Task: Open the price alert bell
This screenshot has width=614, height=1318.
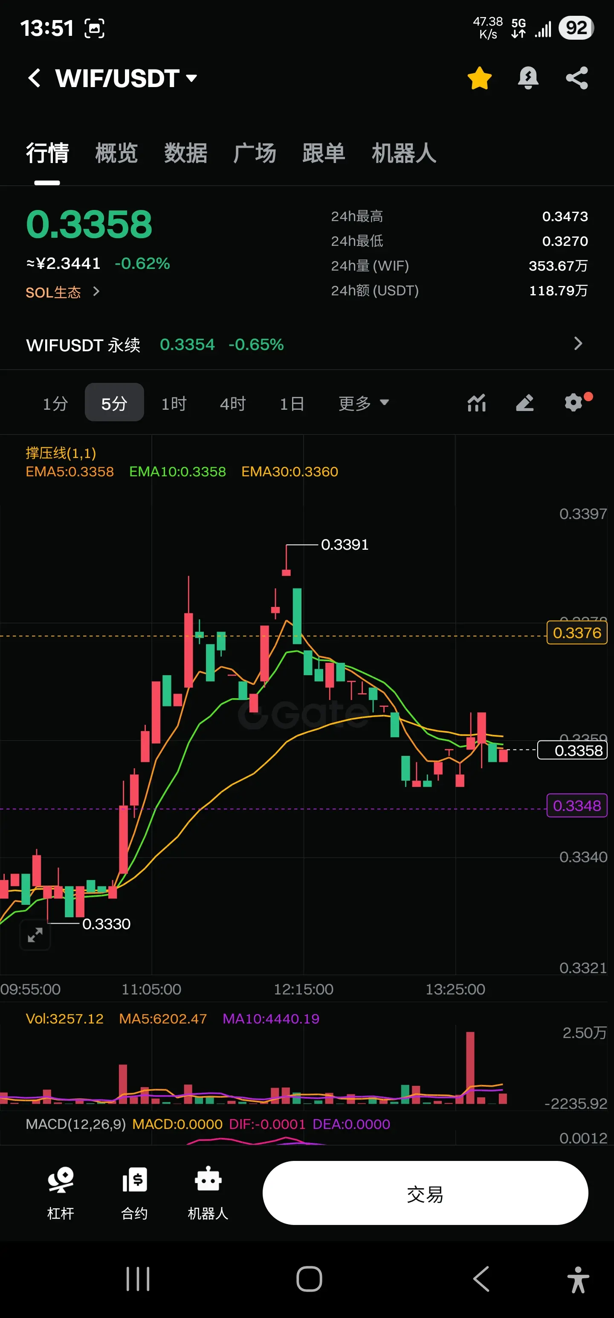Action: (x=528, y=78)
